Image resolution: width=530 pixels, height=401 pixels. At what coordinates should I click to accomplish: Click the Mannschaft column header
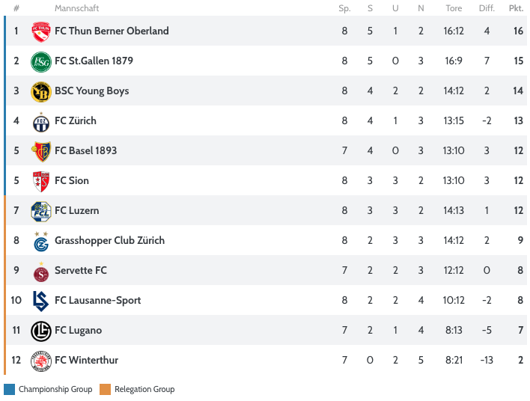76,8
